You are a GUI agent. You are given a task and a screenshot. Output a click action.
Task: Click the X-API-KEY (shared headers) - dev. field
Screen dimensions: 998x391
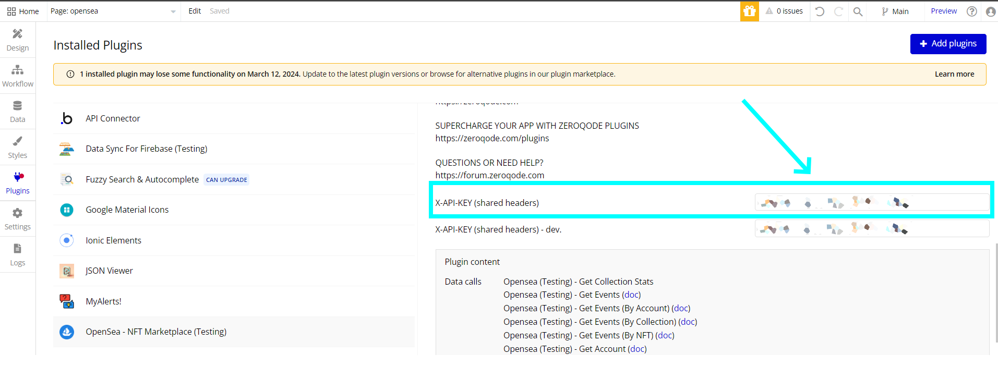(872, 228)
